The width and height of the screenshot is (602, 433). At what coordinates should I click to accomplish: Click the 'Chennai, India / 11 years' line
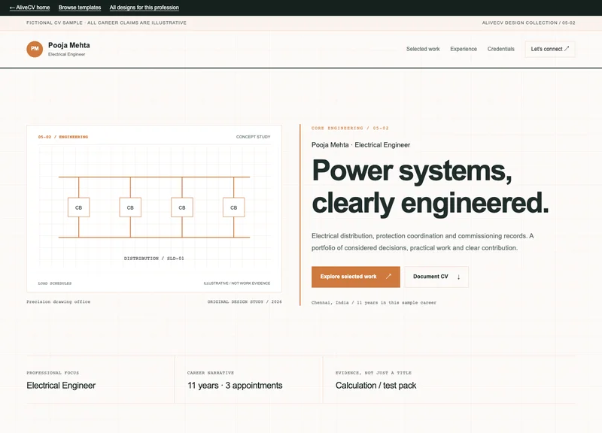pyautogui.click(x=373, y=303)
